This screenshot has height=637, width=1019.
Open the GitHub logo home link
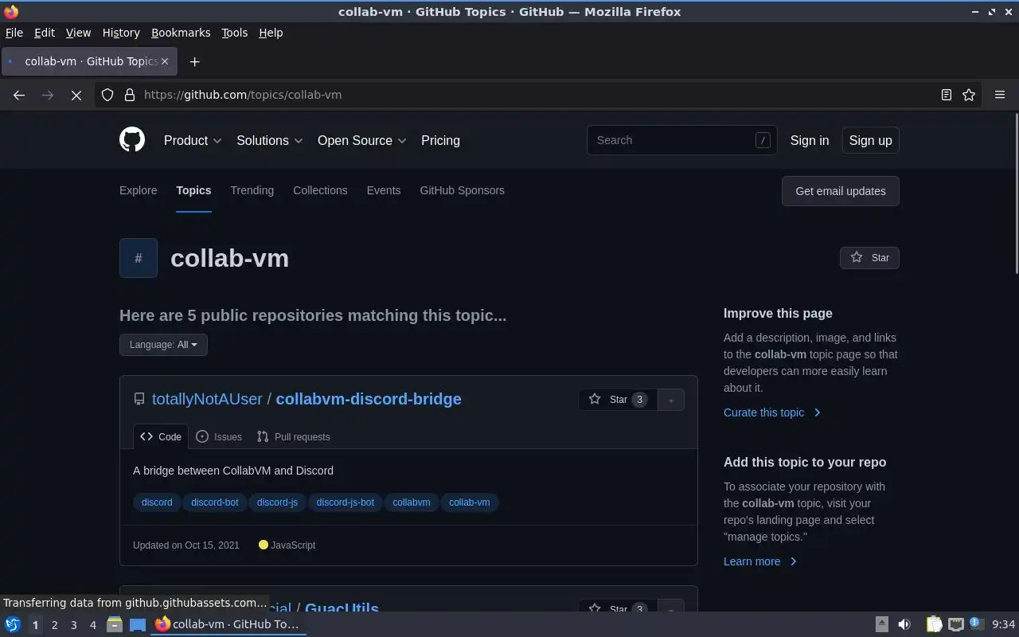click(132, 140)
